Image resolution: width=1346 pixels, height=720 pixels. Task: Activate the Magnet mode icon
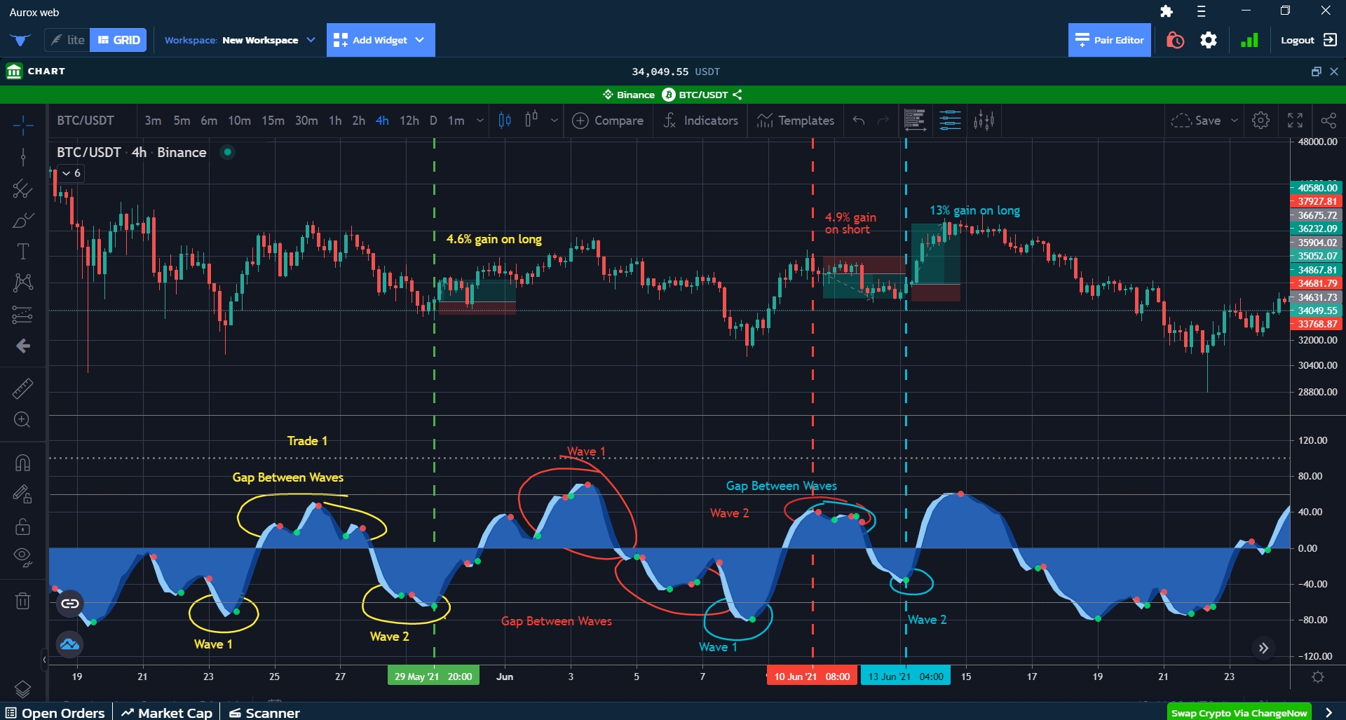coord(22,463)
